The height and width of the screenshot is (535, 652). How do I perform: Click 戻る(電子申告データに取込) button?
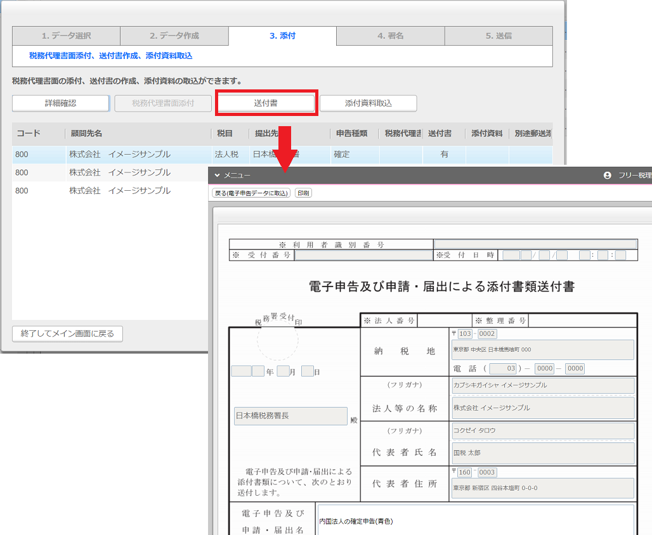pos(251,193)
